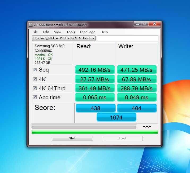Click the read score 438
190x173 pixels.
point(96,108)
